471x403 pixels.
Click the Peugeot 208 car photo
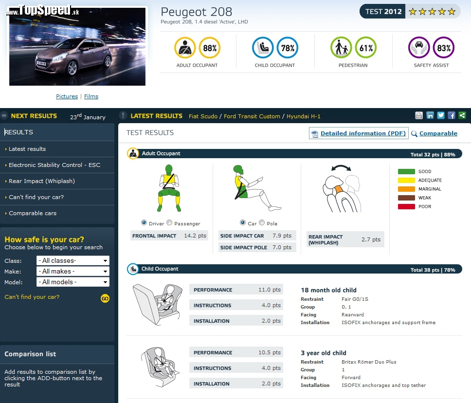coord(77,47)
